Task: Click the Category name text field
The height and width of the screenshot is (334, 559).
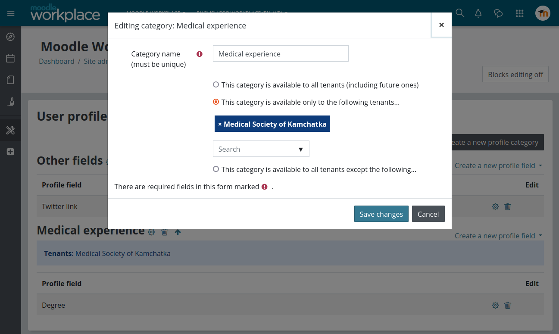Action: (x=281, y=54)
